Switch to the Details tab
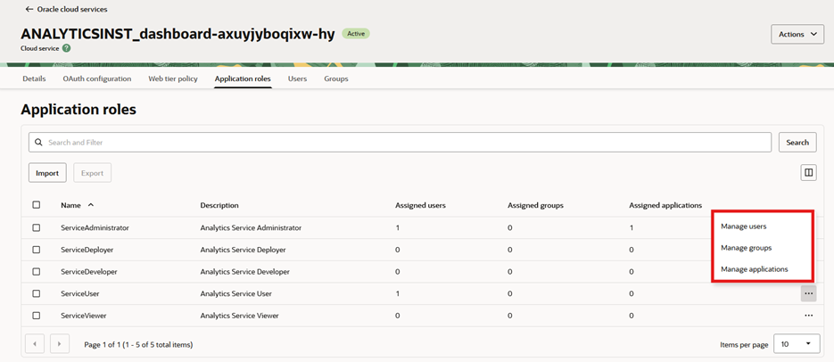 (34, 78)
